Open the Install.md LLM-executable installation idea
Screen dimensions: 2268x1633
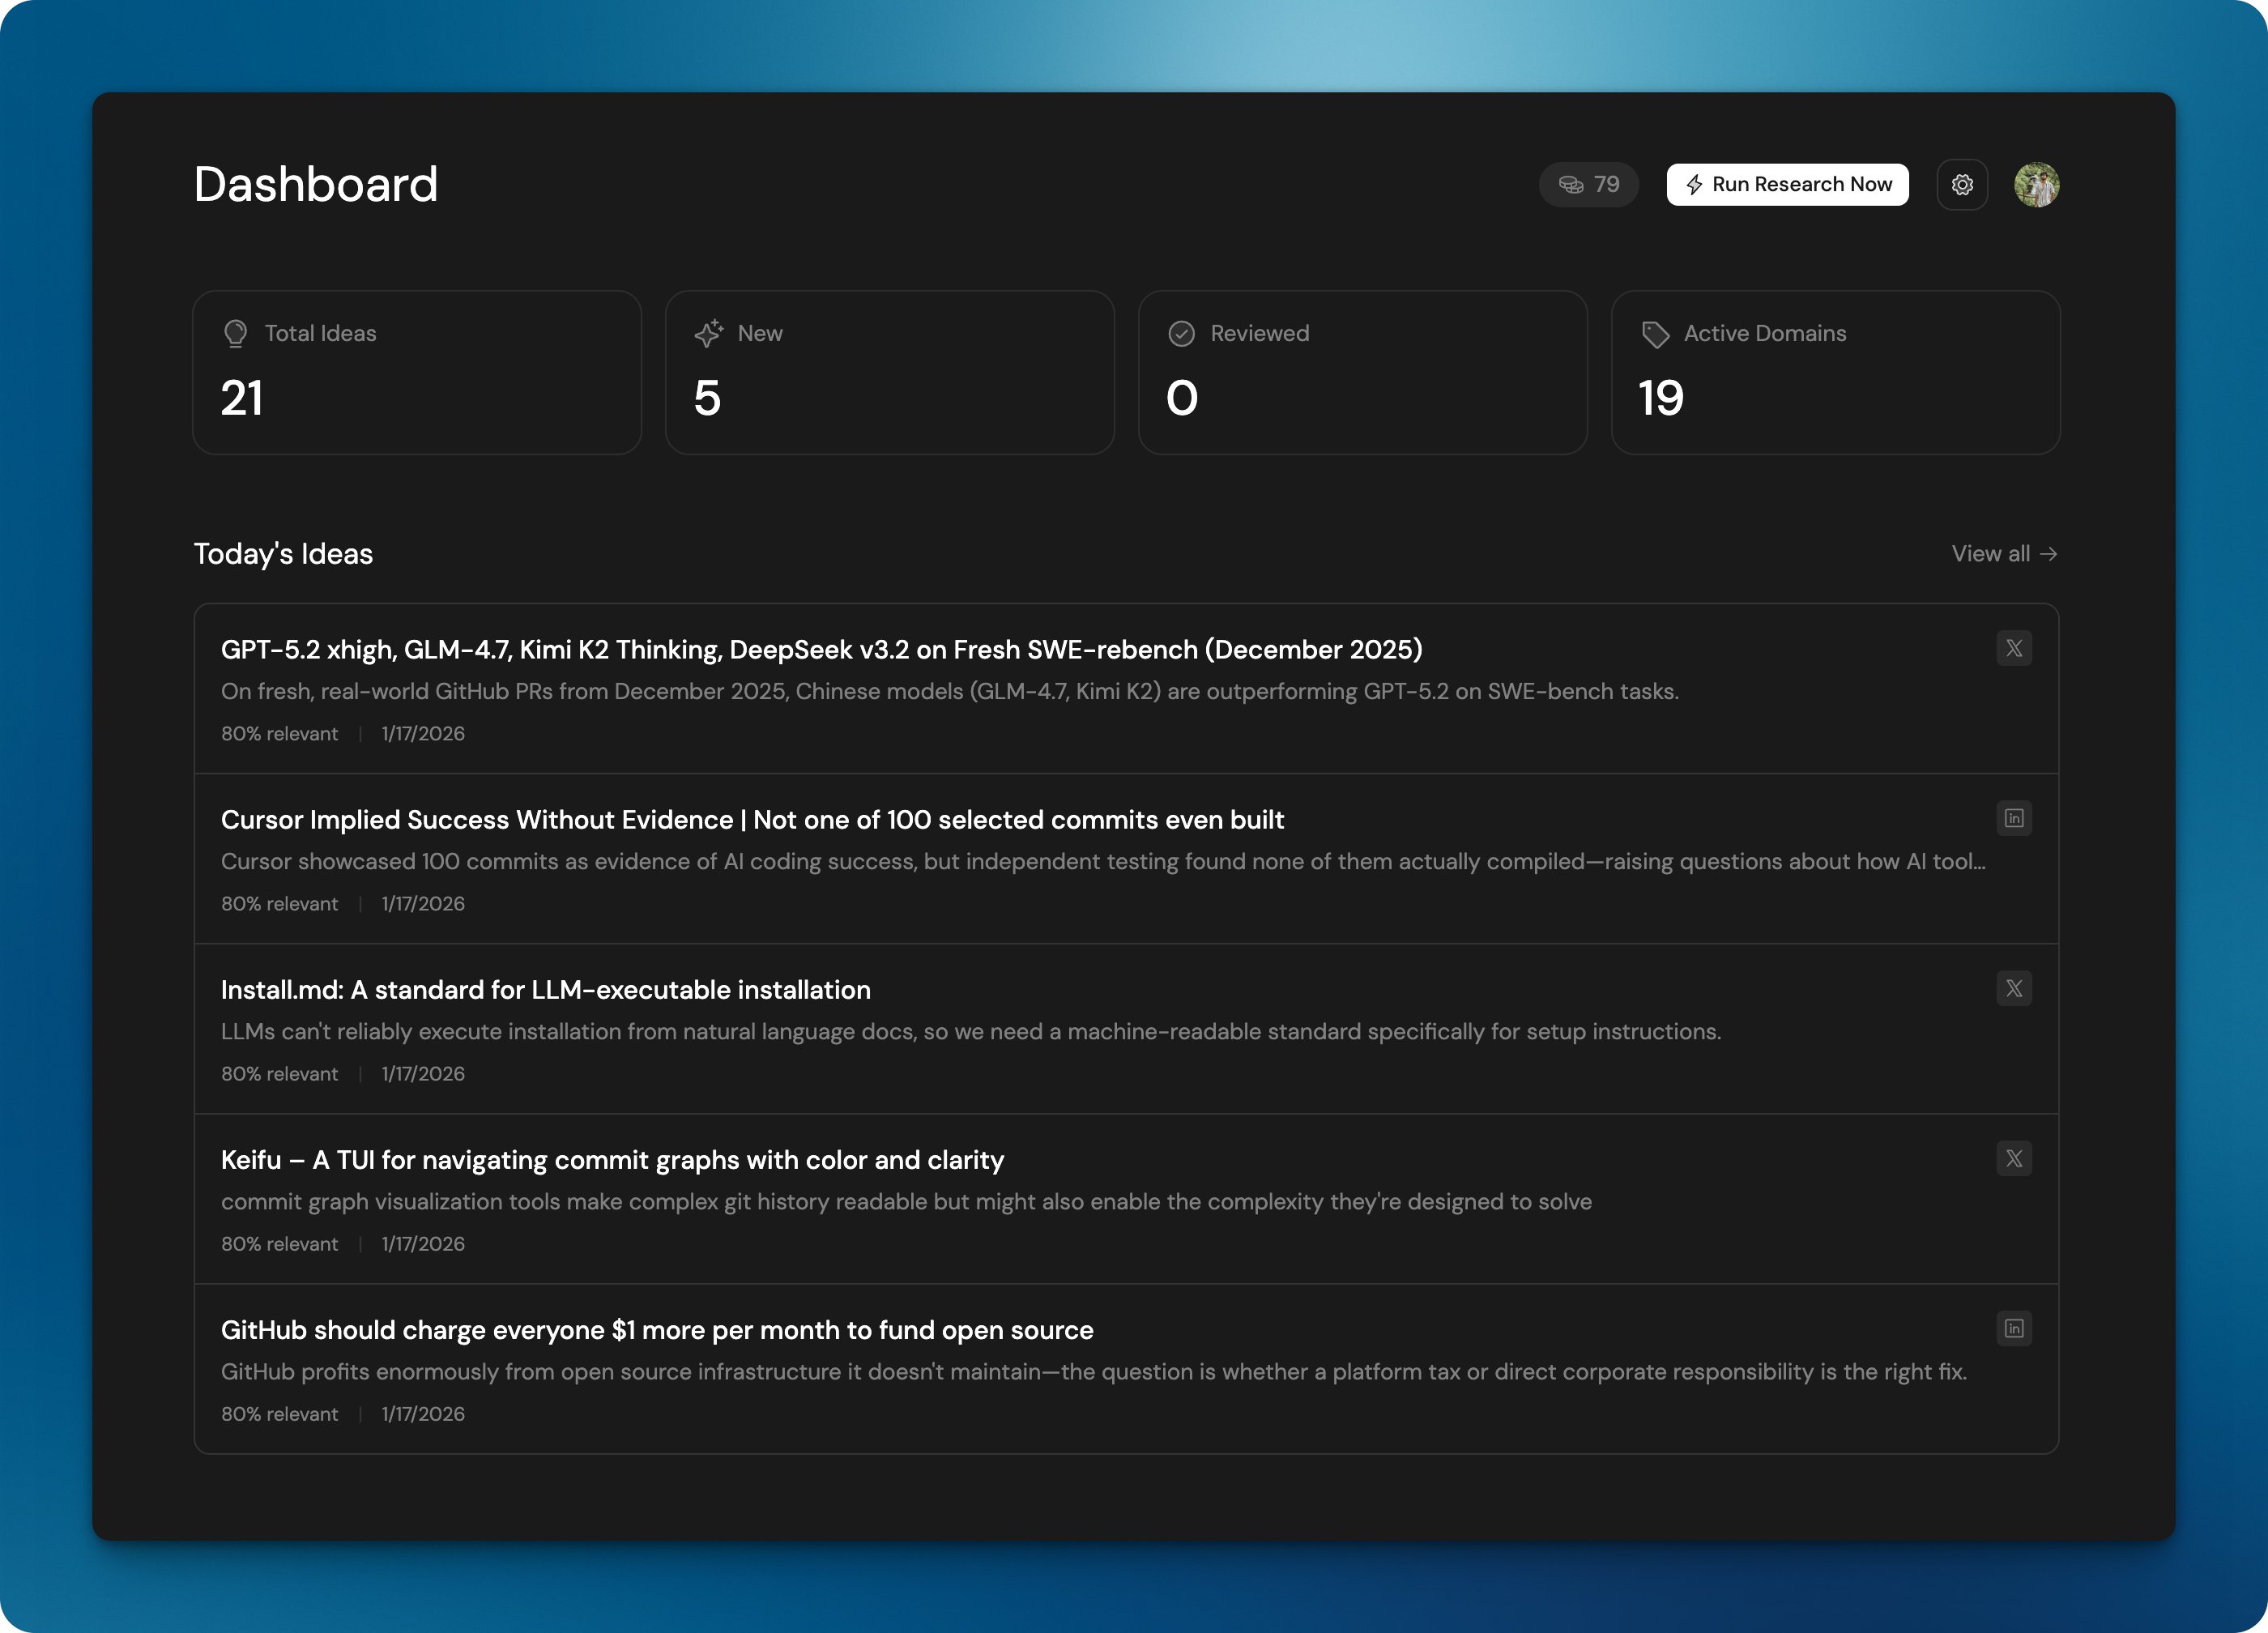(x=545, y=990)
